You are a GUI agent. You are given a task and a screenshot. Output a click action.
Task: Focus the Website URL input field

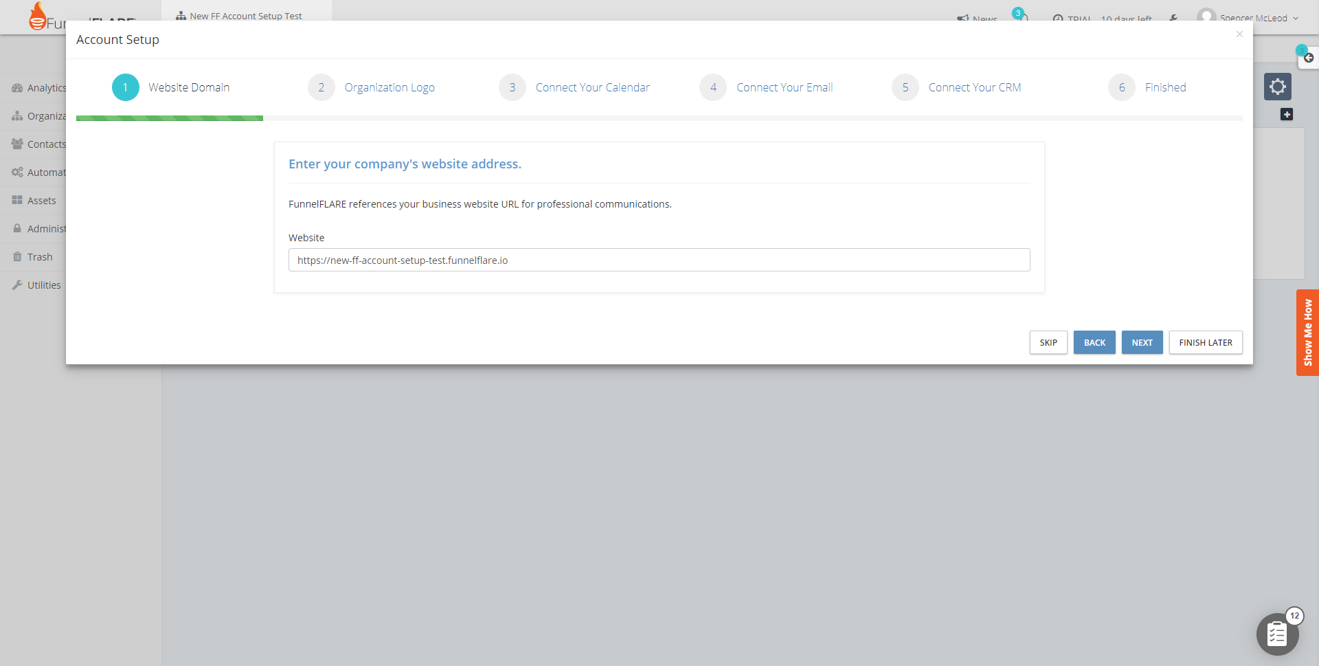[659, 260]
